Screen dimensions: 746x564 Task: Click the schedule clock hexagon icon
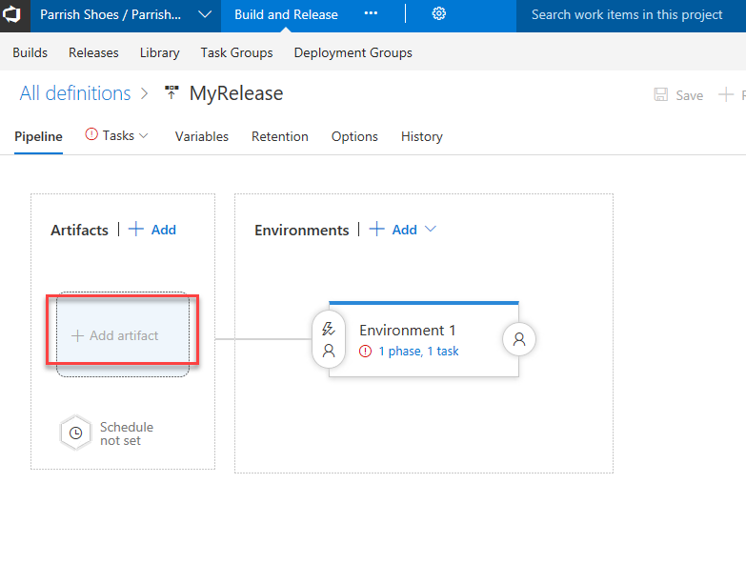click(75, 433)
